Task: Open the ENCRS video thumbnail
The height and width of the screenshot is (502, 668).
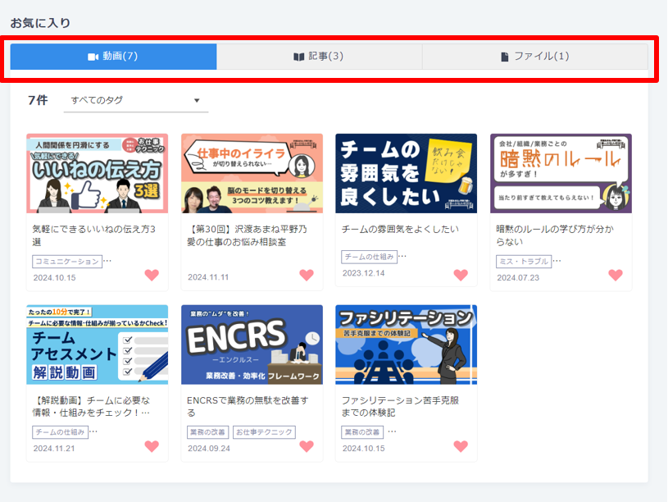Action: click(252, 345)
